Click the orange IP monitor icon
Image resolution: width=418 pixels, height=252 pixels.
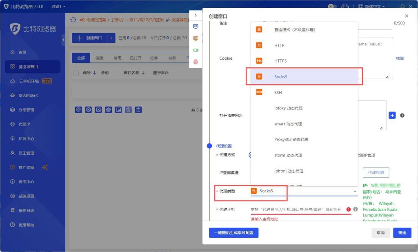[196, 38]
